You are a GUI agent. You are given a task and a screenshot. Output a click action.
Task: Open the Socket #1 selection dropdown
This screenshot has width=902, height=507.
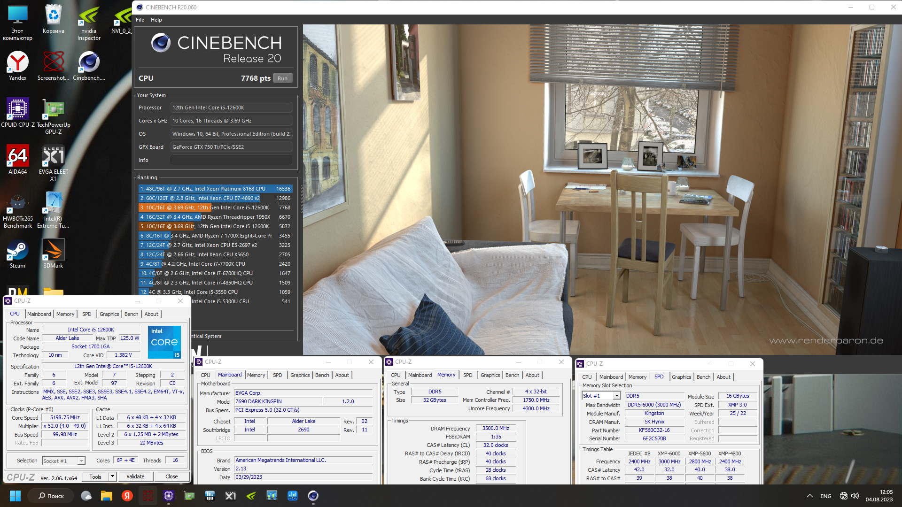point(63,461)
